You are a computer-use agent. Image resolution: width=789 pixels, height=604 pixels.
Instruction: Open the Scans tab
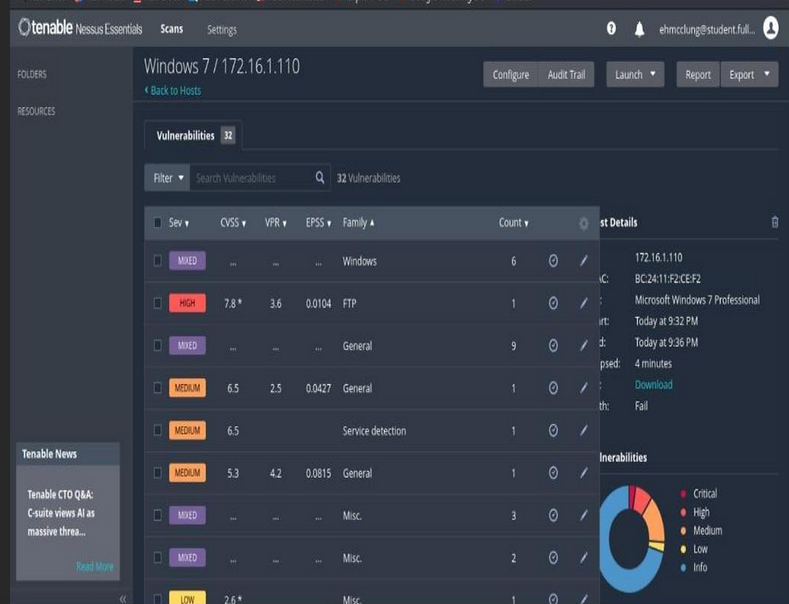171,29
